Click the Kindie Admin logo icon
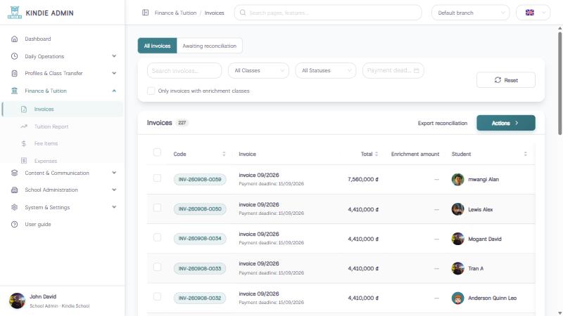This screenshot has width=563, height=316. 15,13
